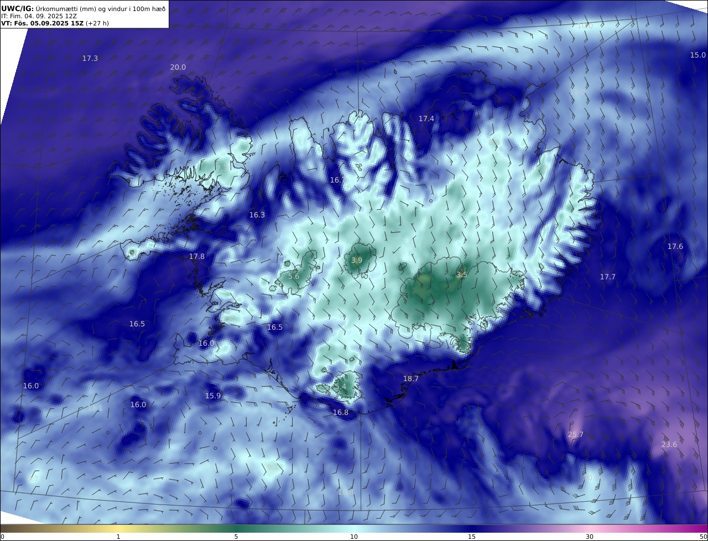Click the 18.7 value label
The image size is (708, 541).
[x=411, y=378]
